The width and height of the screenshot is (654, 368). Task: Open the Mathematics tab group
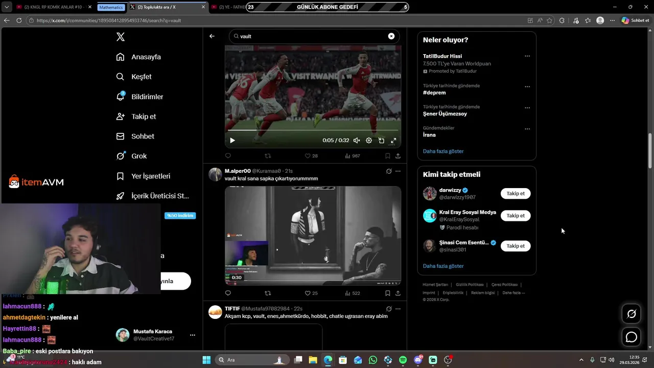111,7
